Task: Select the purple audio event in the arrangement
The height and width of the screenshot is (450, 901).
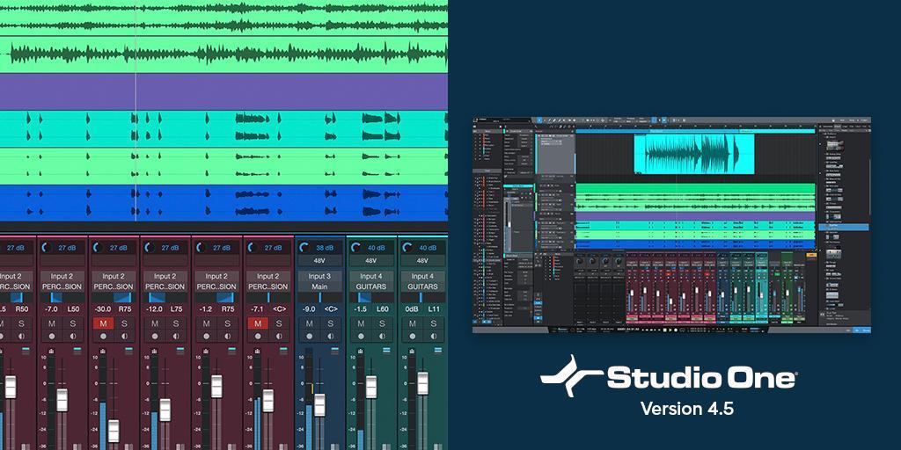Action: 223,91
